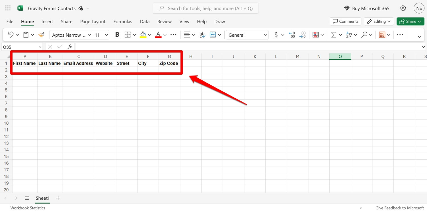427x211 pixels.
Task: Select the Email Address header cell
Action: coord(79,63)
